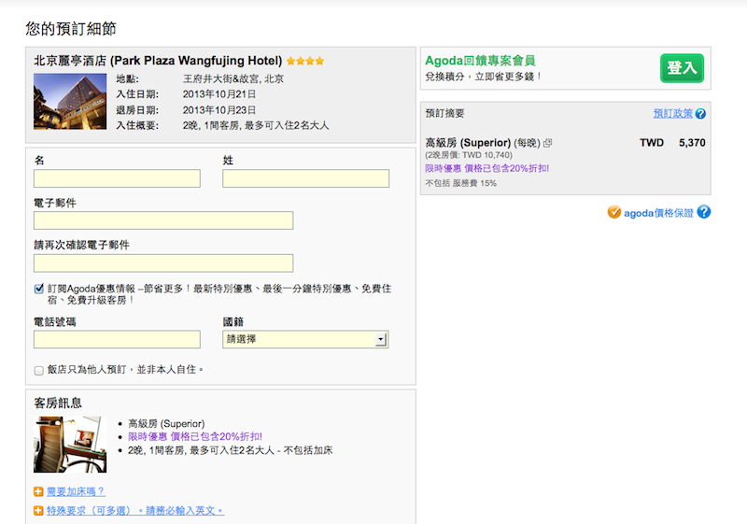Click the 限時優惠 discount text in booking summary
Image resolution: width=747 pixels, height=524 pixels.
tap(486, 168)
